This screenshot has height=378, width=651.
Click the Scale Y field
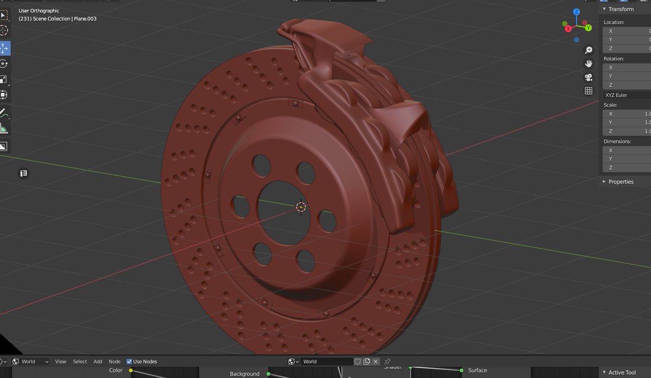[627, 122]
